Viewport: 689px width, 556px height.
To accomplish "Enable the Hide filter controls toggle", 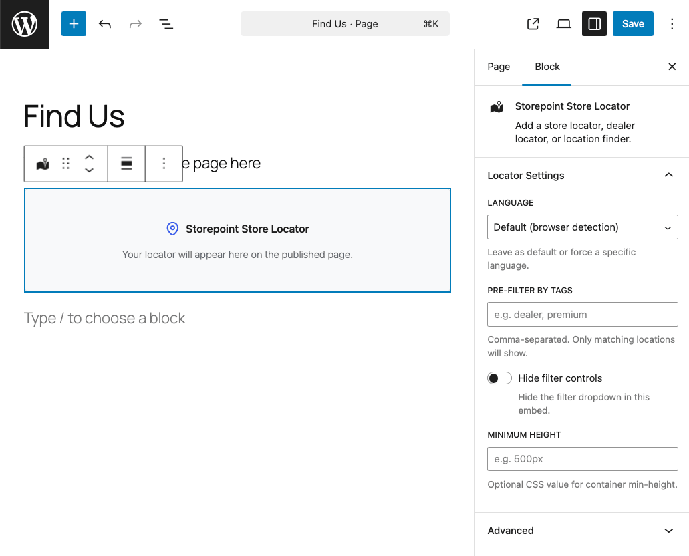I will [x=499, y=378].
